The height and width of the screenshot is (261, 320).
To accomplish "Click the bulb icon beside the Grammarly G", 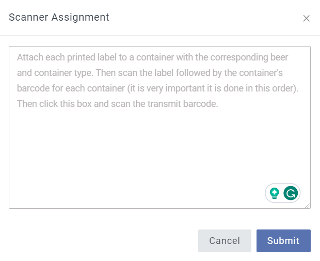I will (275, 193).
